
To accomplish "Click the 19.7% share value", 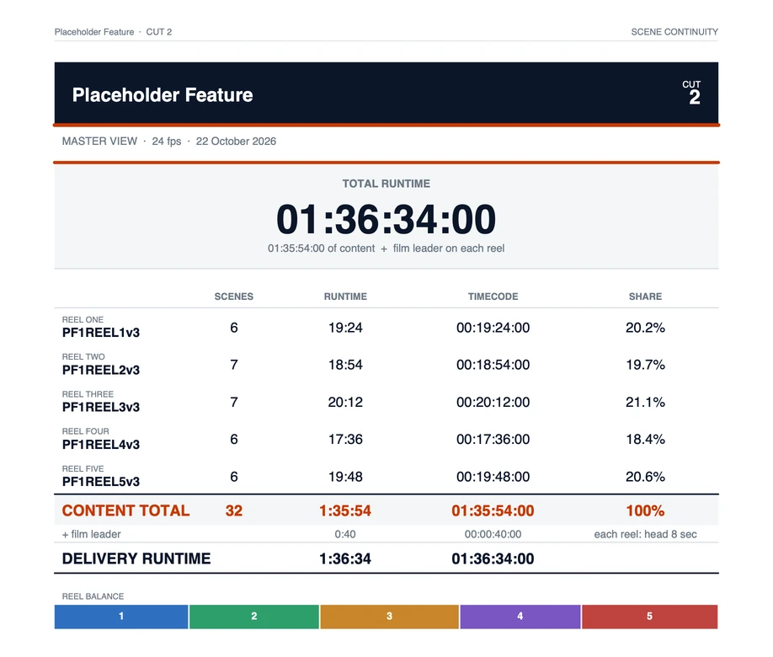I will pos(645,365).
